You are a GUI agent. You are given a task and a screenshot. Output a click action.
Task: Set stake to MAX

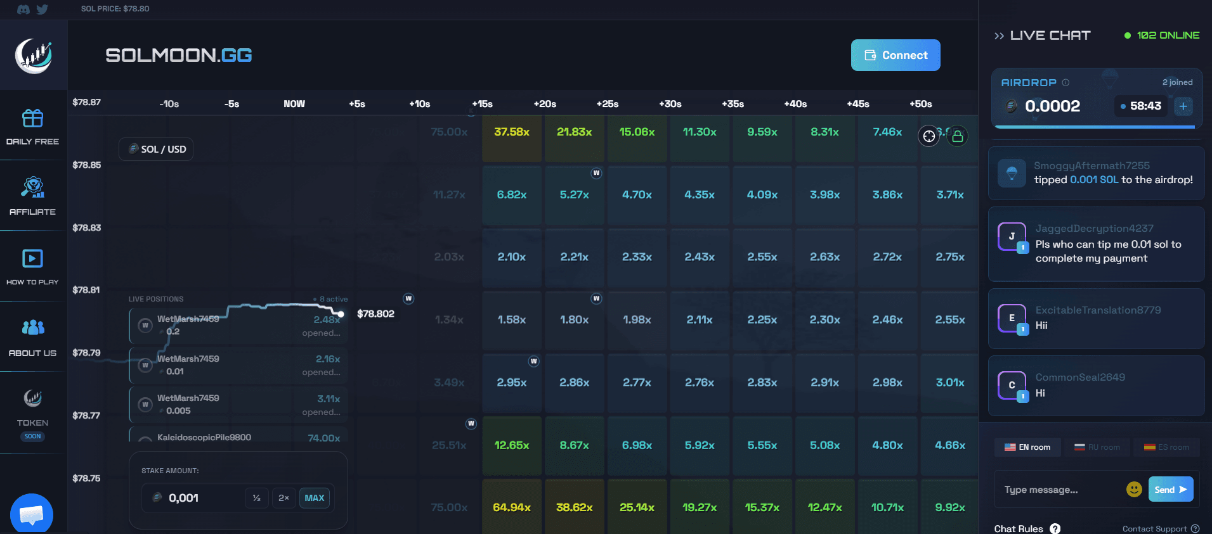(314, 498)
